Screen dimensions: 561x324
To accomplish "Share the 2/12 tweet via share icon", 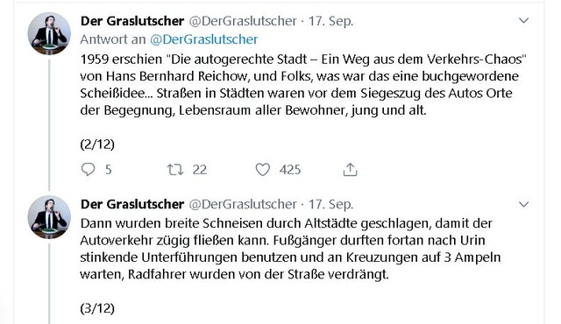I will tap(351, 169).
